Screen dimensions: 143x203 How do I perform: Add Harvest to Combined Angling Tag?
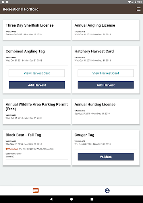click(37, 85)
